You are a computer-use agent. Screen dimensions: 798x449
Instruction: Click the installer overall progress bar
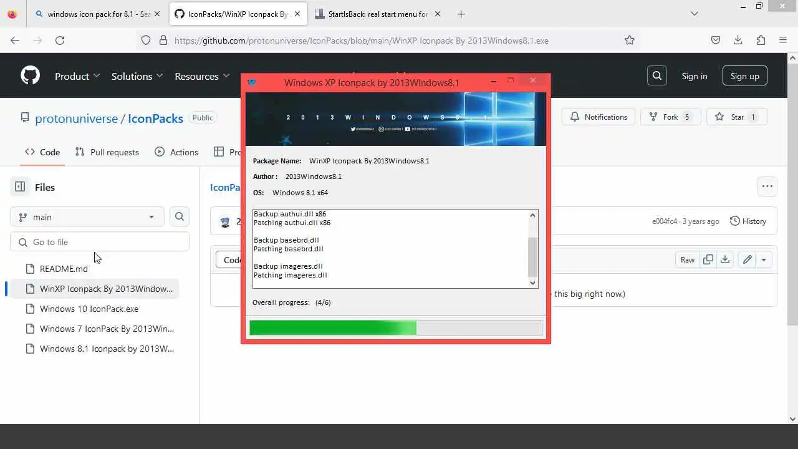pyautogui.click(x=395, y=327)
